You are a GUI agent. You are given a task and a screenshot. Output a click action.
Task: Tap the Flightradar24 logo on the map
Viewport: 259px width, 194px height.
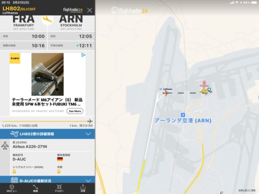point(129,10)
